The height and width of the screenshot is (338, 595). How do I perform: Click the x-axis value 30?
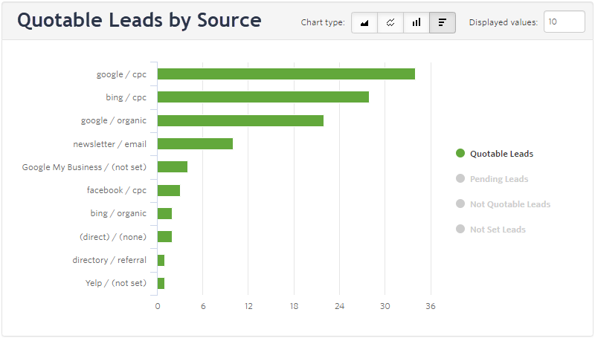click(x=385, y=306)
